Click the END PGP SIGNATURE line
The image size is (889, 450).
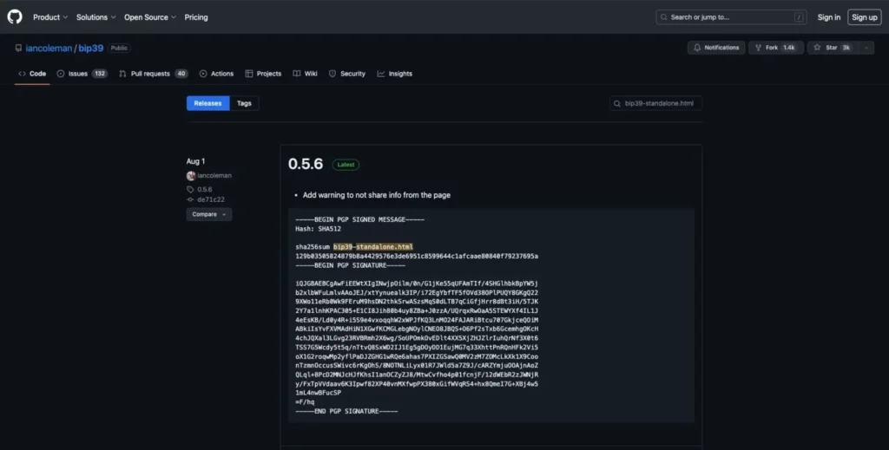coord(346,411)
